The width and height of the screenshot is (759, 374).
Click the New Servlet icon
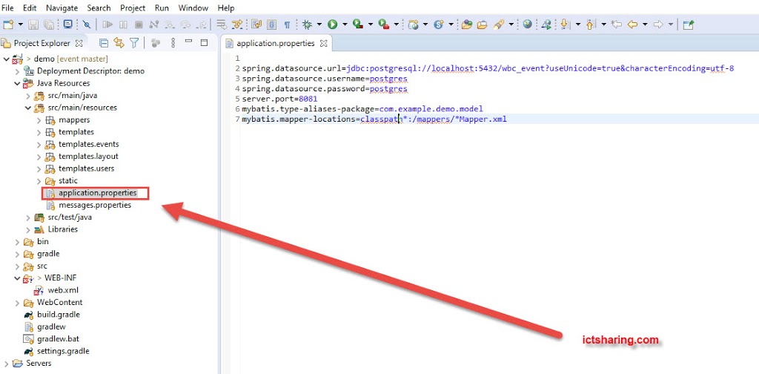[x=439, y=24]
